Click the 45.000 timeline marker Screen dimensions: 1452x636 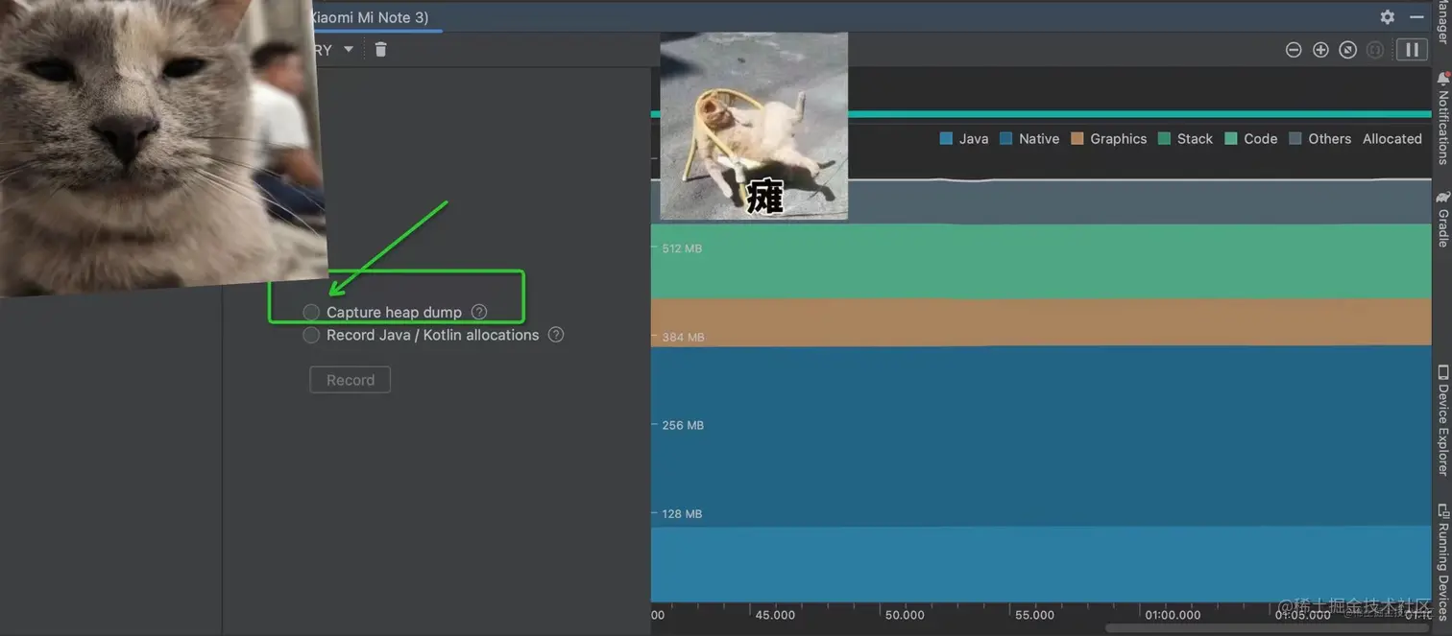(775, 615)
